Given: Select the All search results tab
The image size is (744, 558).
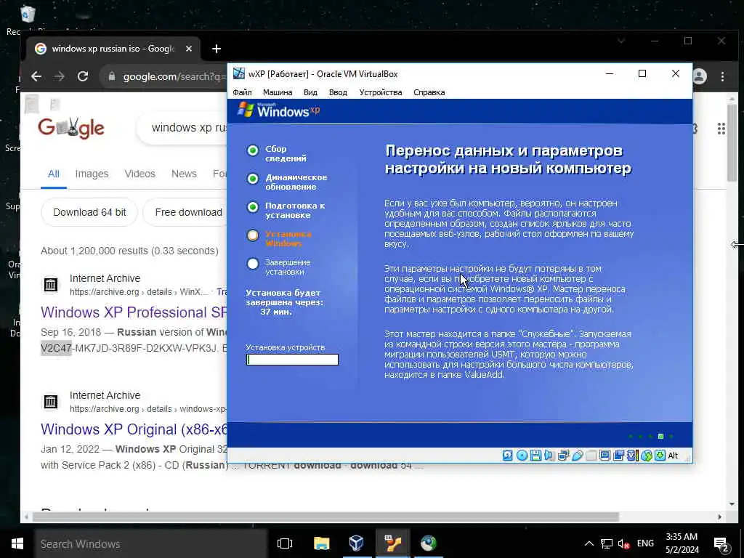Looking at the screenshot, I should click(x=54, y=174).
